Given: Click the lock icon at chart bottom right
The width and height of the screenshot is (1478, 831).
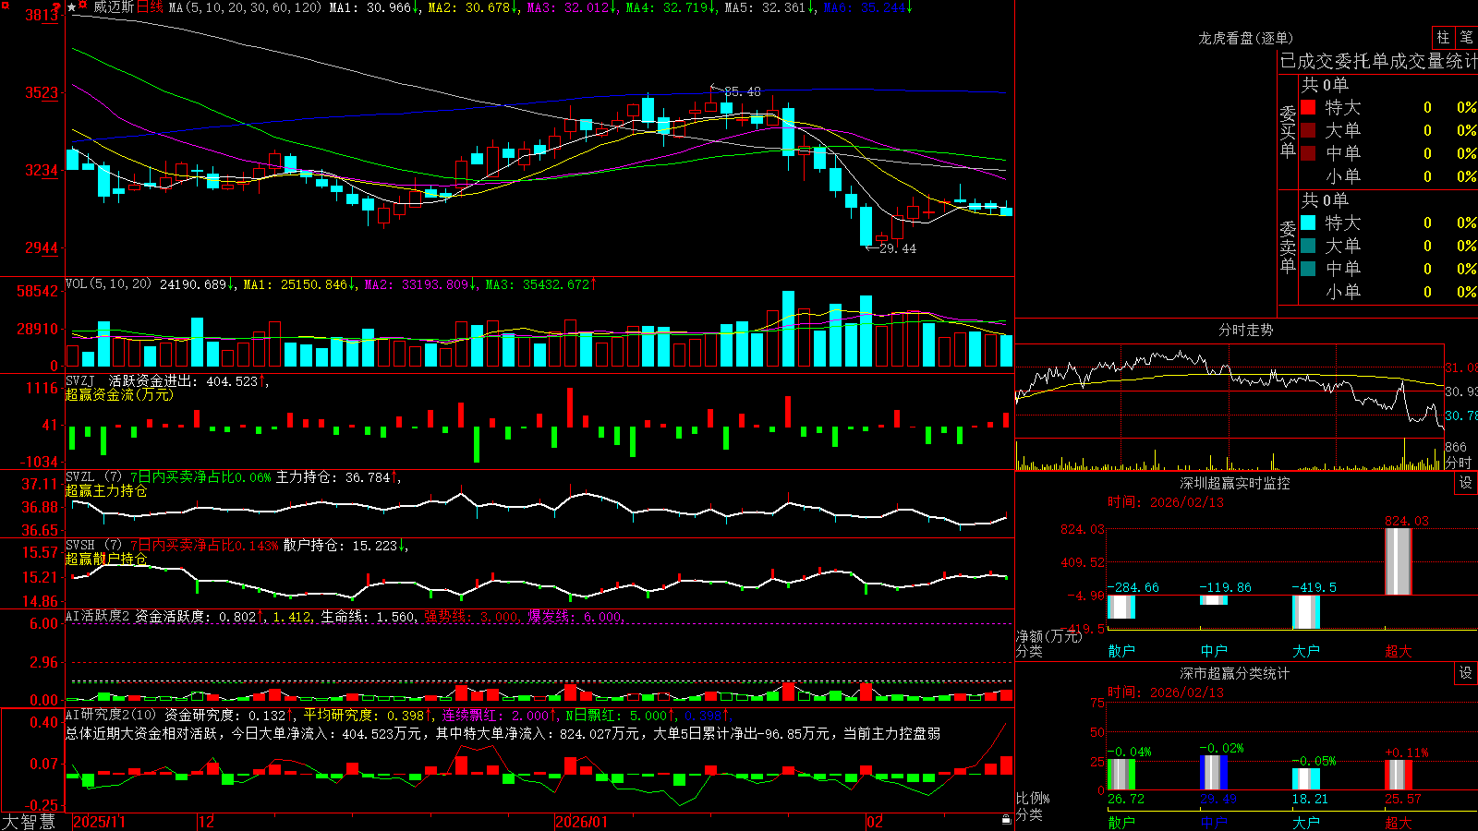Looking at the screenshot, I should 1006,820.
